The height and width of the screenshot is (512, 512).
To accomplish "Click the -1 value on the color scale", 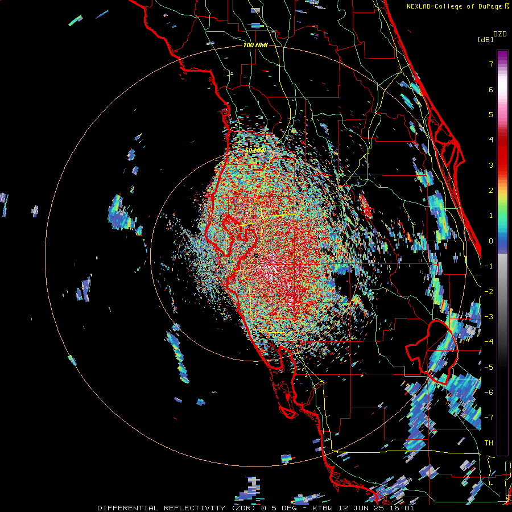I will pyautogui.click(x=489, y=266).
